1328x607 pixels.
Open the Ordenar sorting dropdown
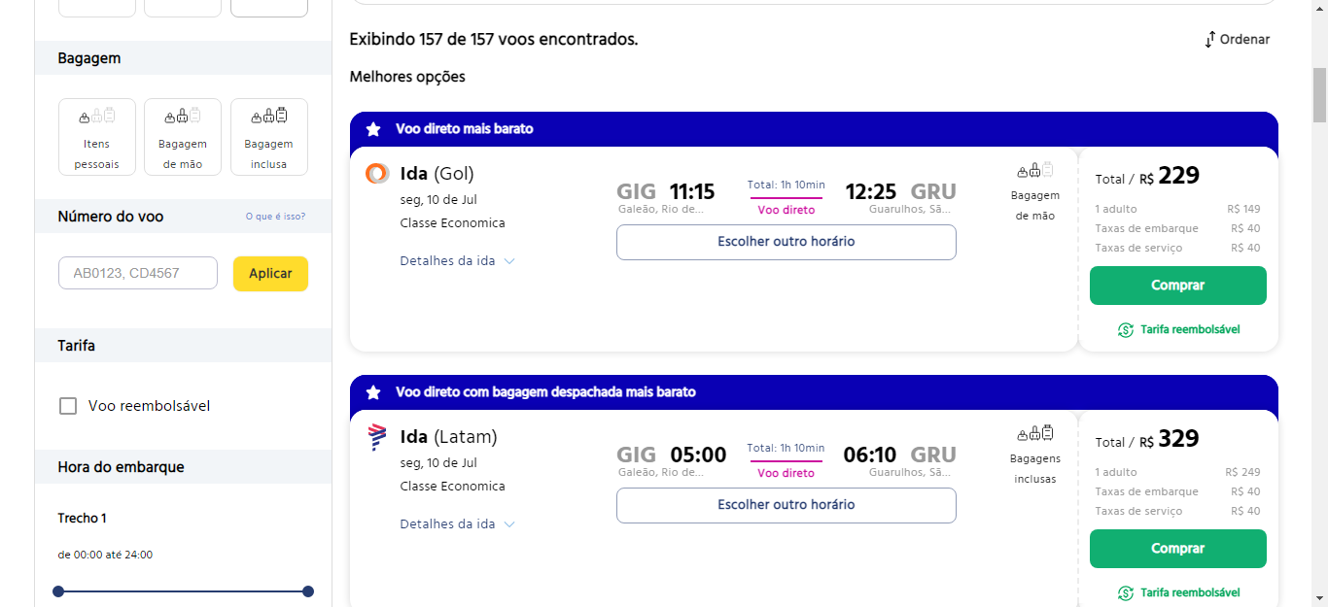click(1237, 40)
